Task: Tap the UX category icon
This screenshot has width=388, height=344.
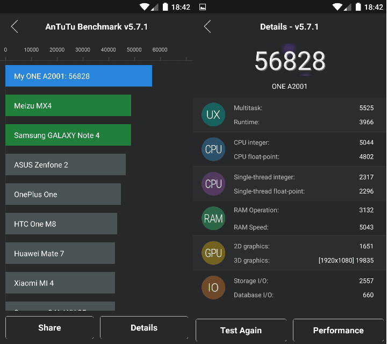Action: point(213,114)
